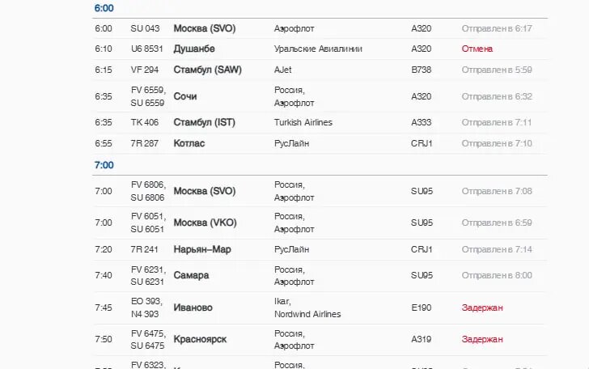Select the Уральские Авиалинии airline name
The width and height of the screenshot is (589, 369).
318,49
